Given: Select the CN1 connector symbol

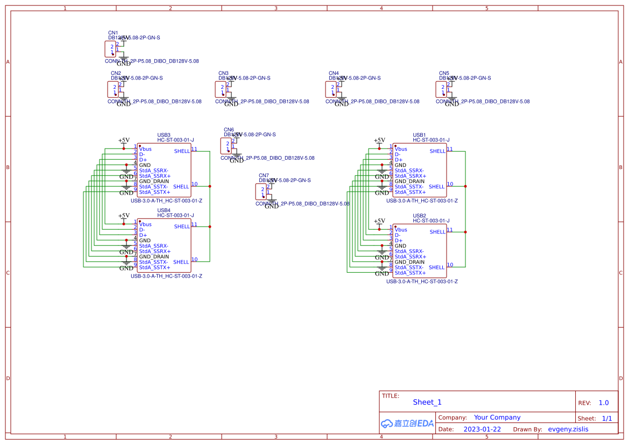Looking at the screenshot, I should [110, 49].
